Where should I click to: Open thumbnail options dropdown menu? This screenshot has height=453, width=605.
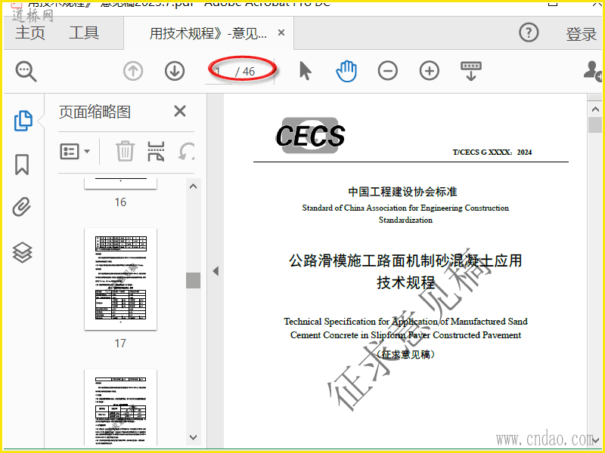[x=75, y=152]
